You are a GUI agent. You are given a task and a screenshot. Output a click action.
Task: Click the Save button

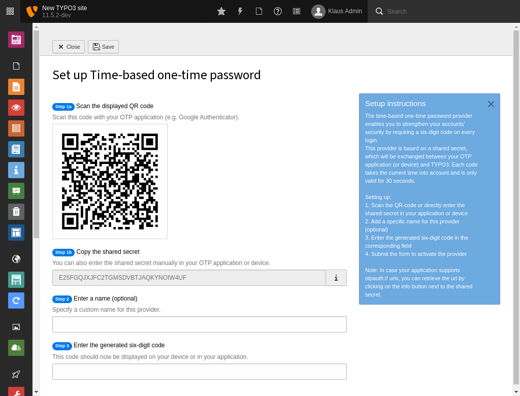tap(103, 47)
